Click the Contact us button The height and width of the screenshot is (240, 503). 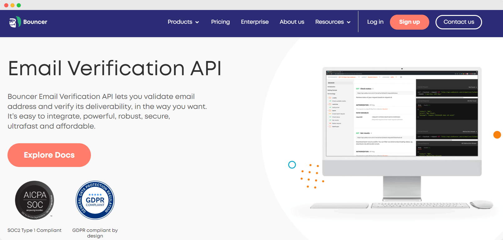[458, 22]
